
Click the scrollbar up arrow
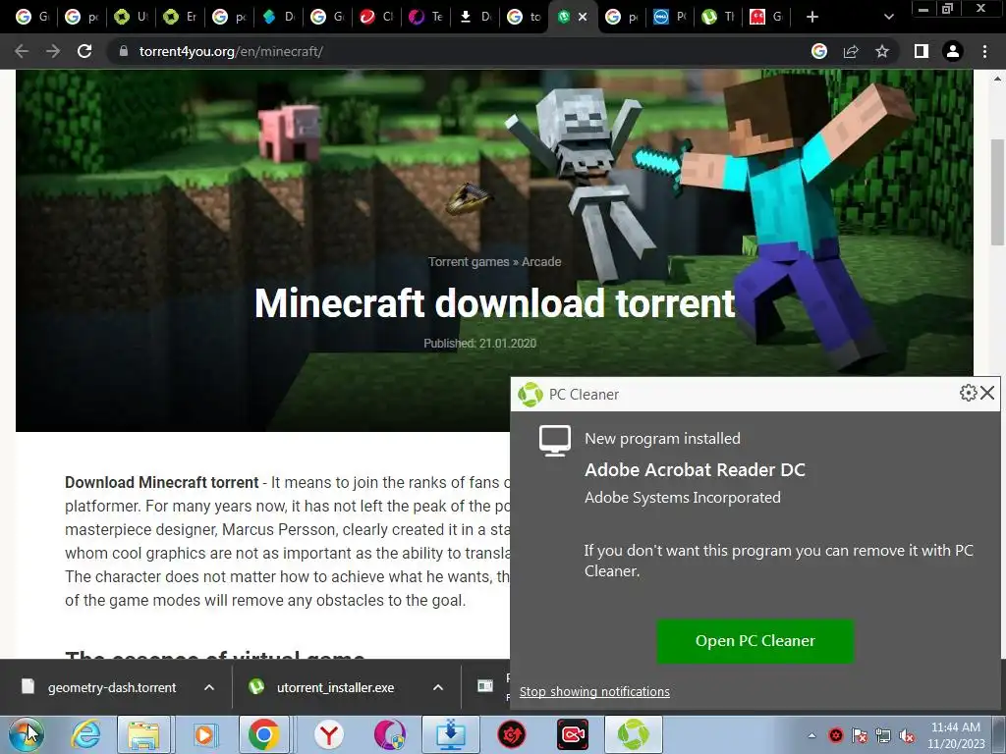pos(997,79)
